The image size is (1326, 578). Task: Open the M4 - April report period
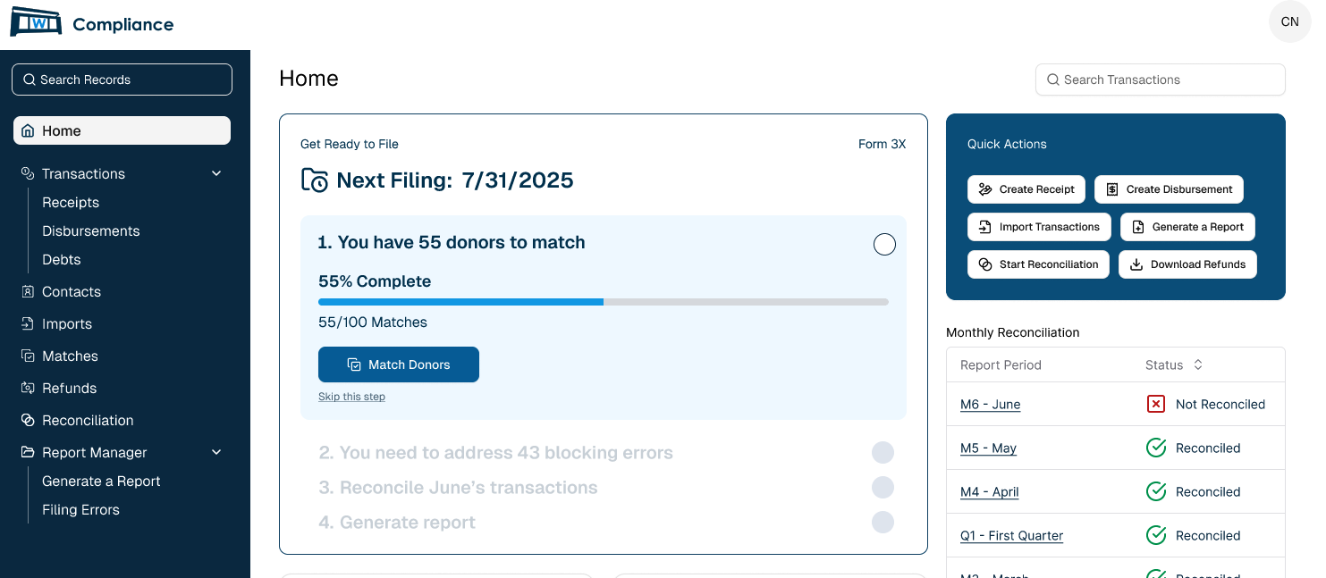pyautogui.click(x=989, y=491)
